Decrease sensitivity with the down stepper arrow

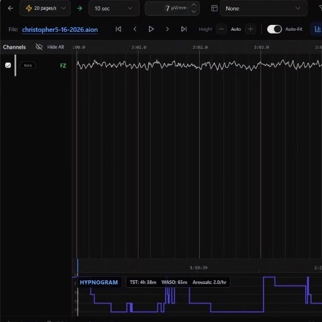(193, 12)
